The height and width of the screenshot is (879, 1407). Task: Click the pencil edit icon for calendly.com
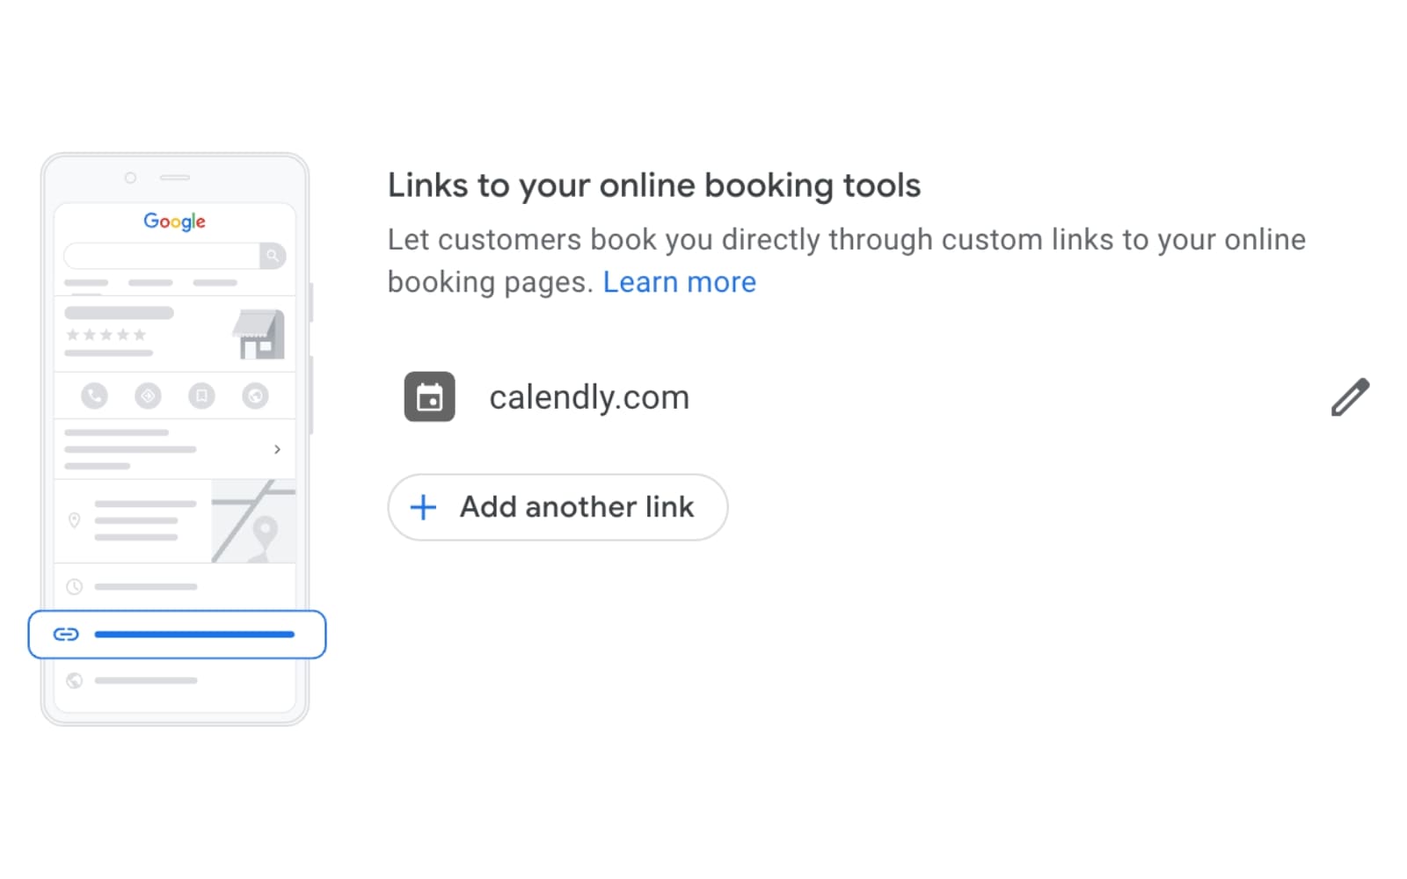[x=1350, y=397]
